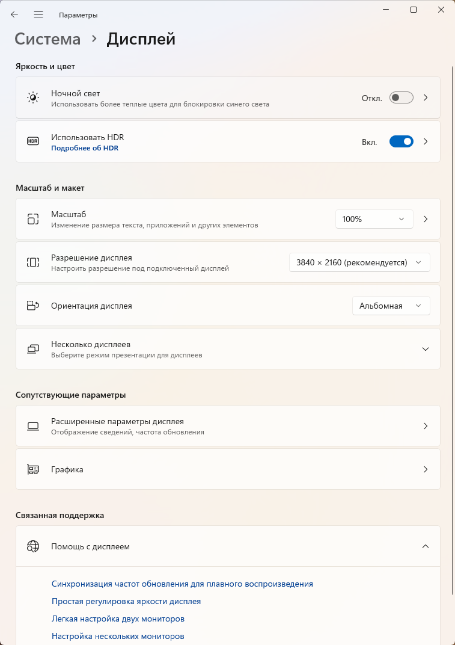Click the HDR badge icon

pos(33,141)
